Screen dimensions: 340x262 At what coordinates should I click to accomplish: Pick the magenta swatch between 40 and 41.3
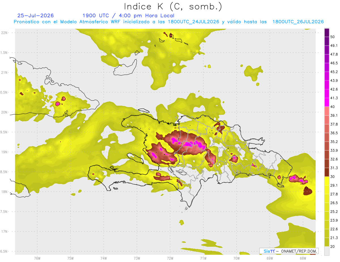[x=327, y=102]
